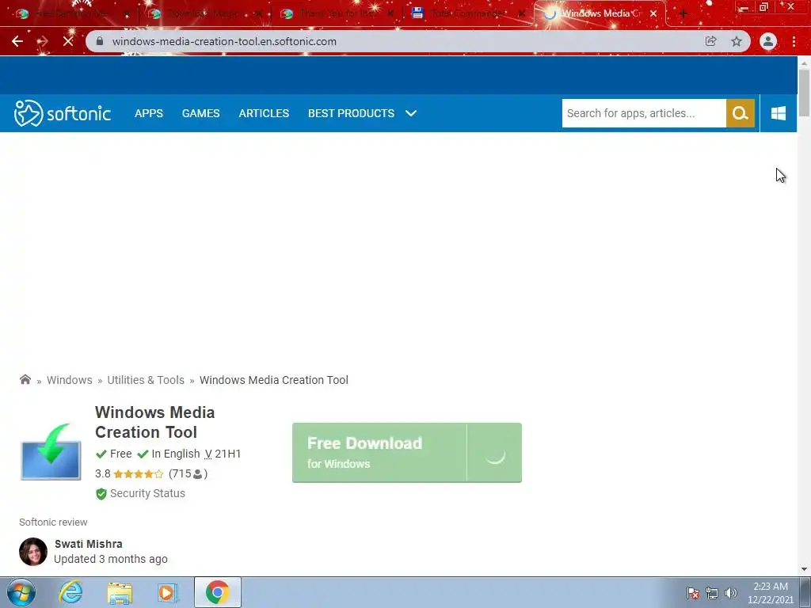Open Windows Media Player from taskbar

[168, 593]
